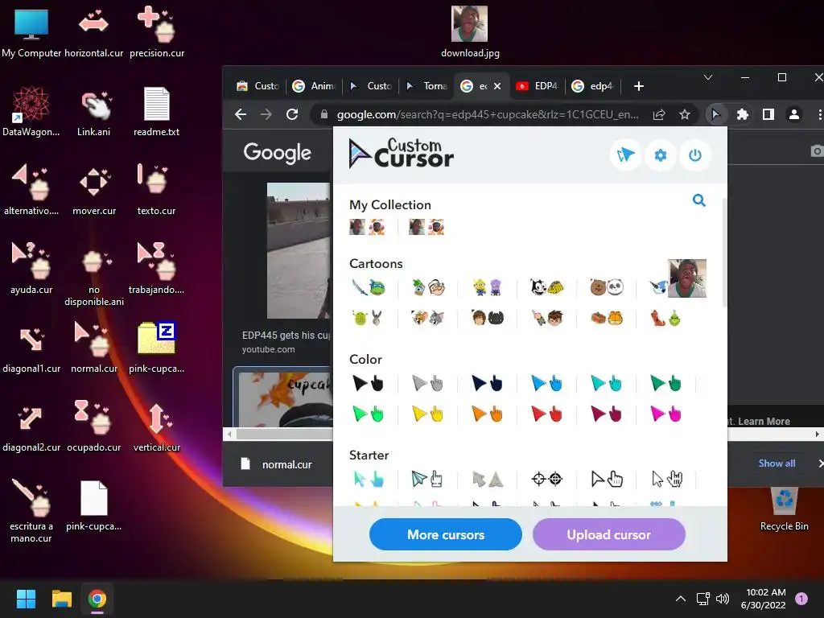Select the We Bare Bears cursor pack
This screenshot has height=618, width=824.
pyautogui.click(x=606, y=287)
